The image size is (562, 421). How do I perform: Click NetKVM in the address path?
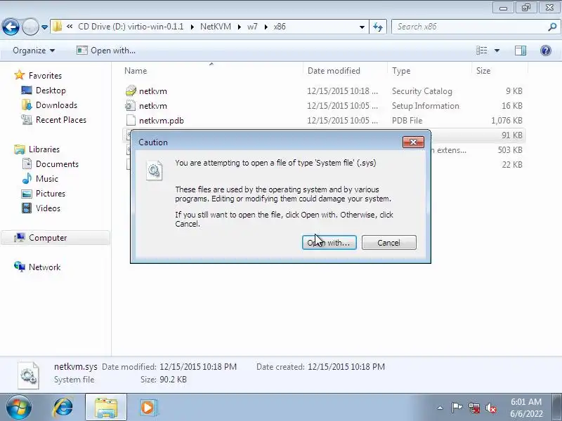click(x=216, y=27)
